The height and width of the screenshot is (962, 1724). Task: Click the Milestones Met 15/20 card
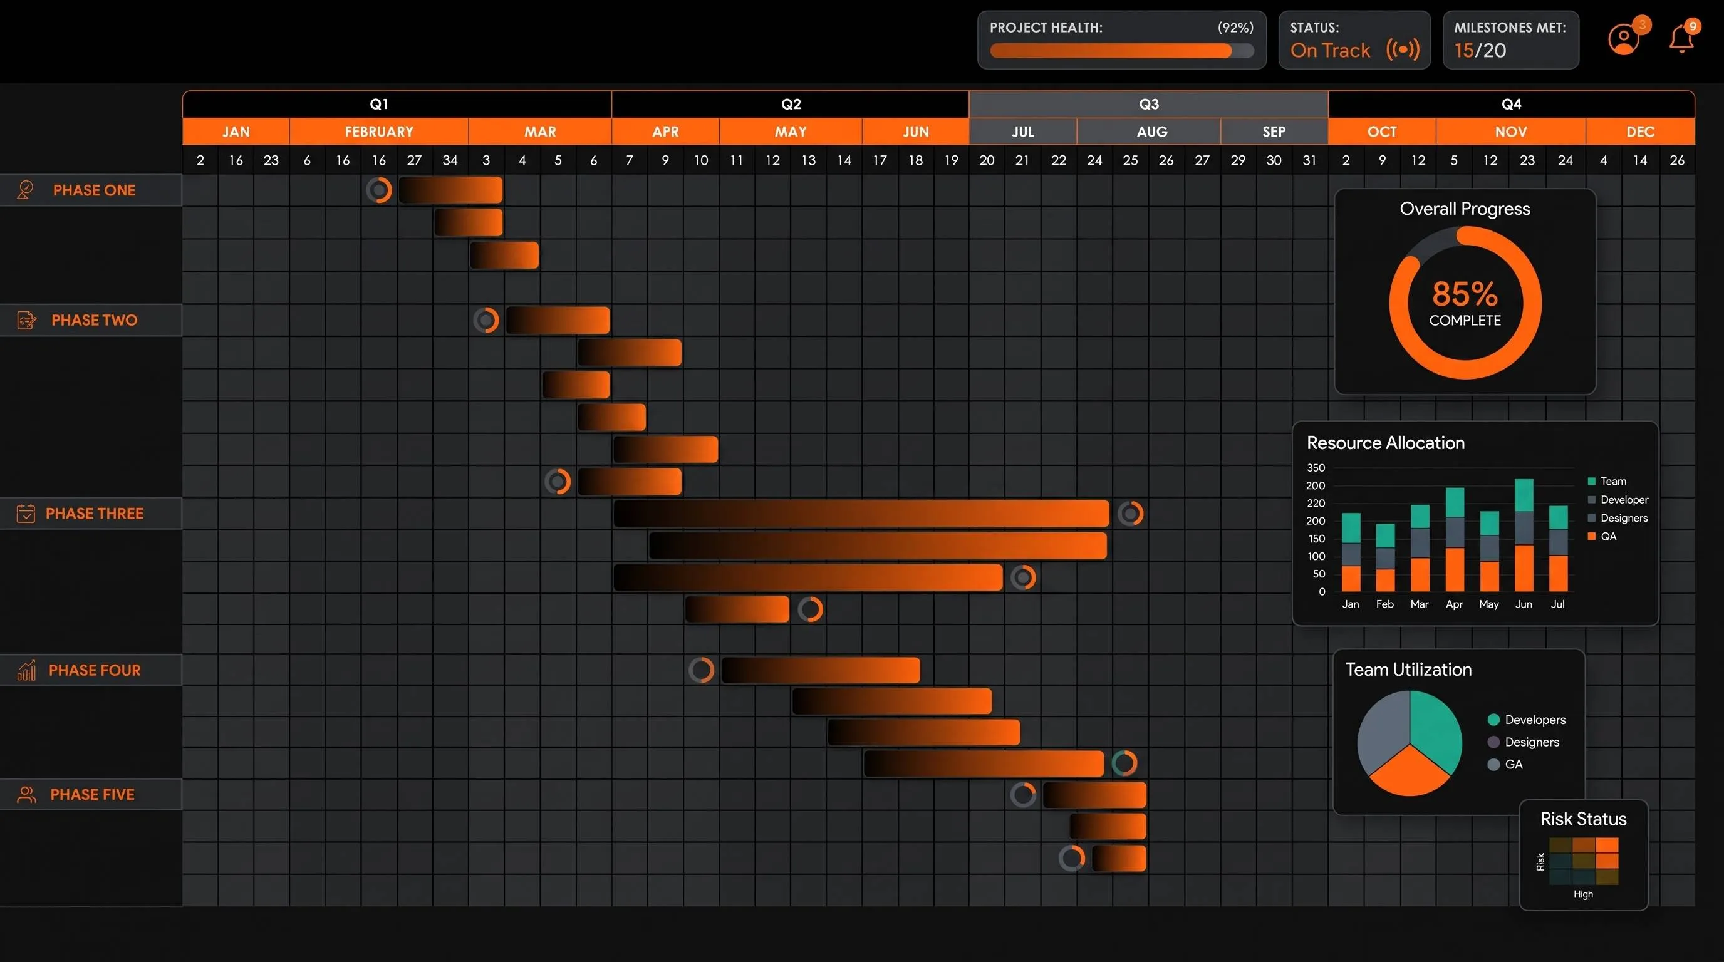click(x=1510, y=40)
